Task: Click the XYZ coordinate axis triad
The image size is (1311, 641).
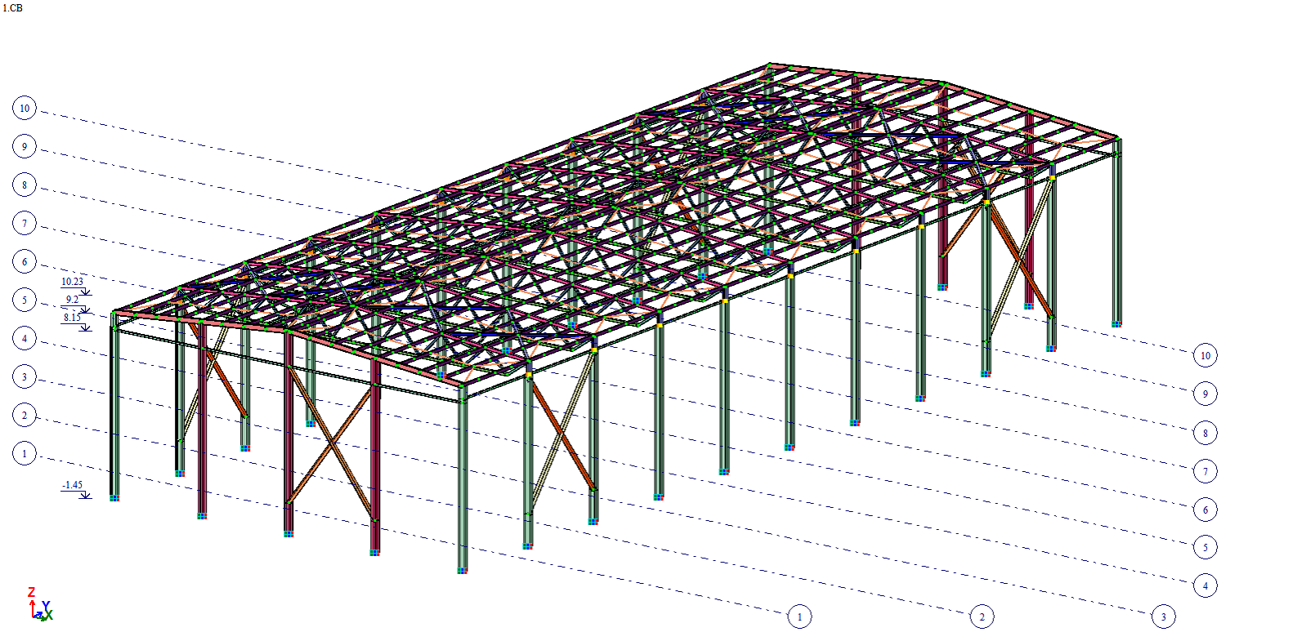Action: pos(40,605)
